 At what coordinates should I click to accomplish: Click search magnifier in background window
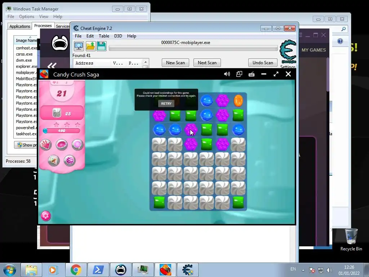pyautogui.click(x=343, y=29)
